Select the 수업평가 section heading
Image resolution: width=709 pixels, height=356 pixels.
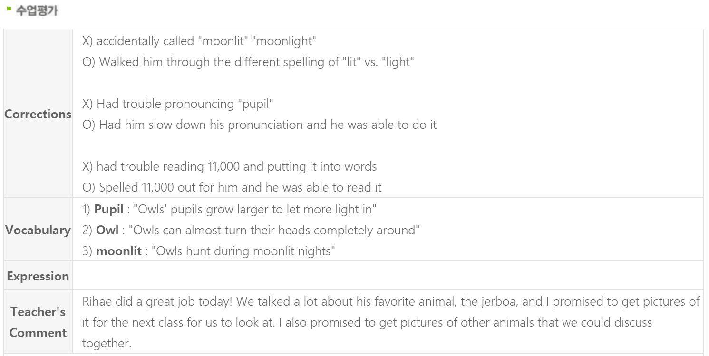point(37,11)
